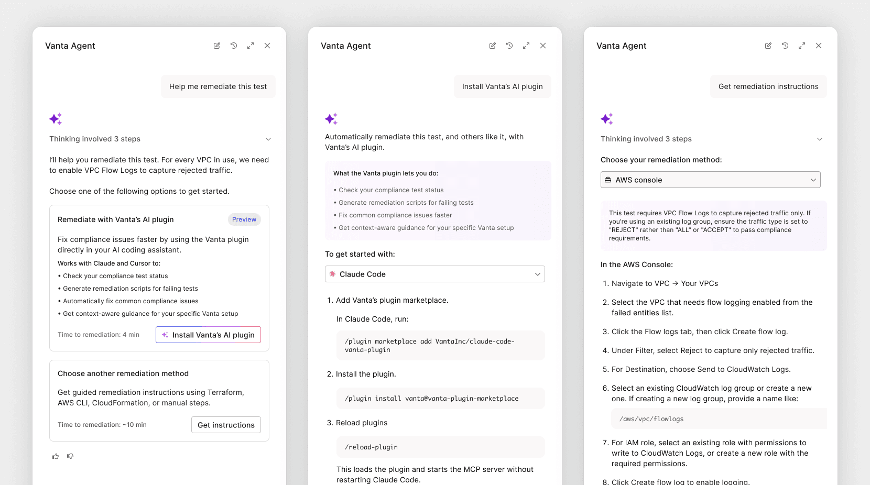The height and width of the screenshot is (485, 870).
Task: Give thumbs up to the left panel response
Action: pyautogui.click(x=56, y=456)
